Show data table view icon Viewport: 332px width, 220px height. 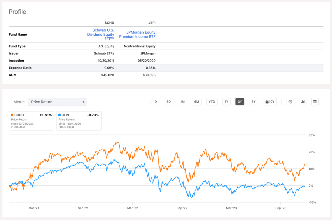[315, 102]
